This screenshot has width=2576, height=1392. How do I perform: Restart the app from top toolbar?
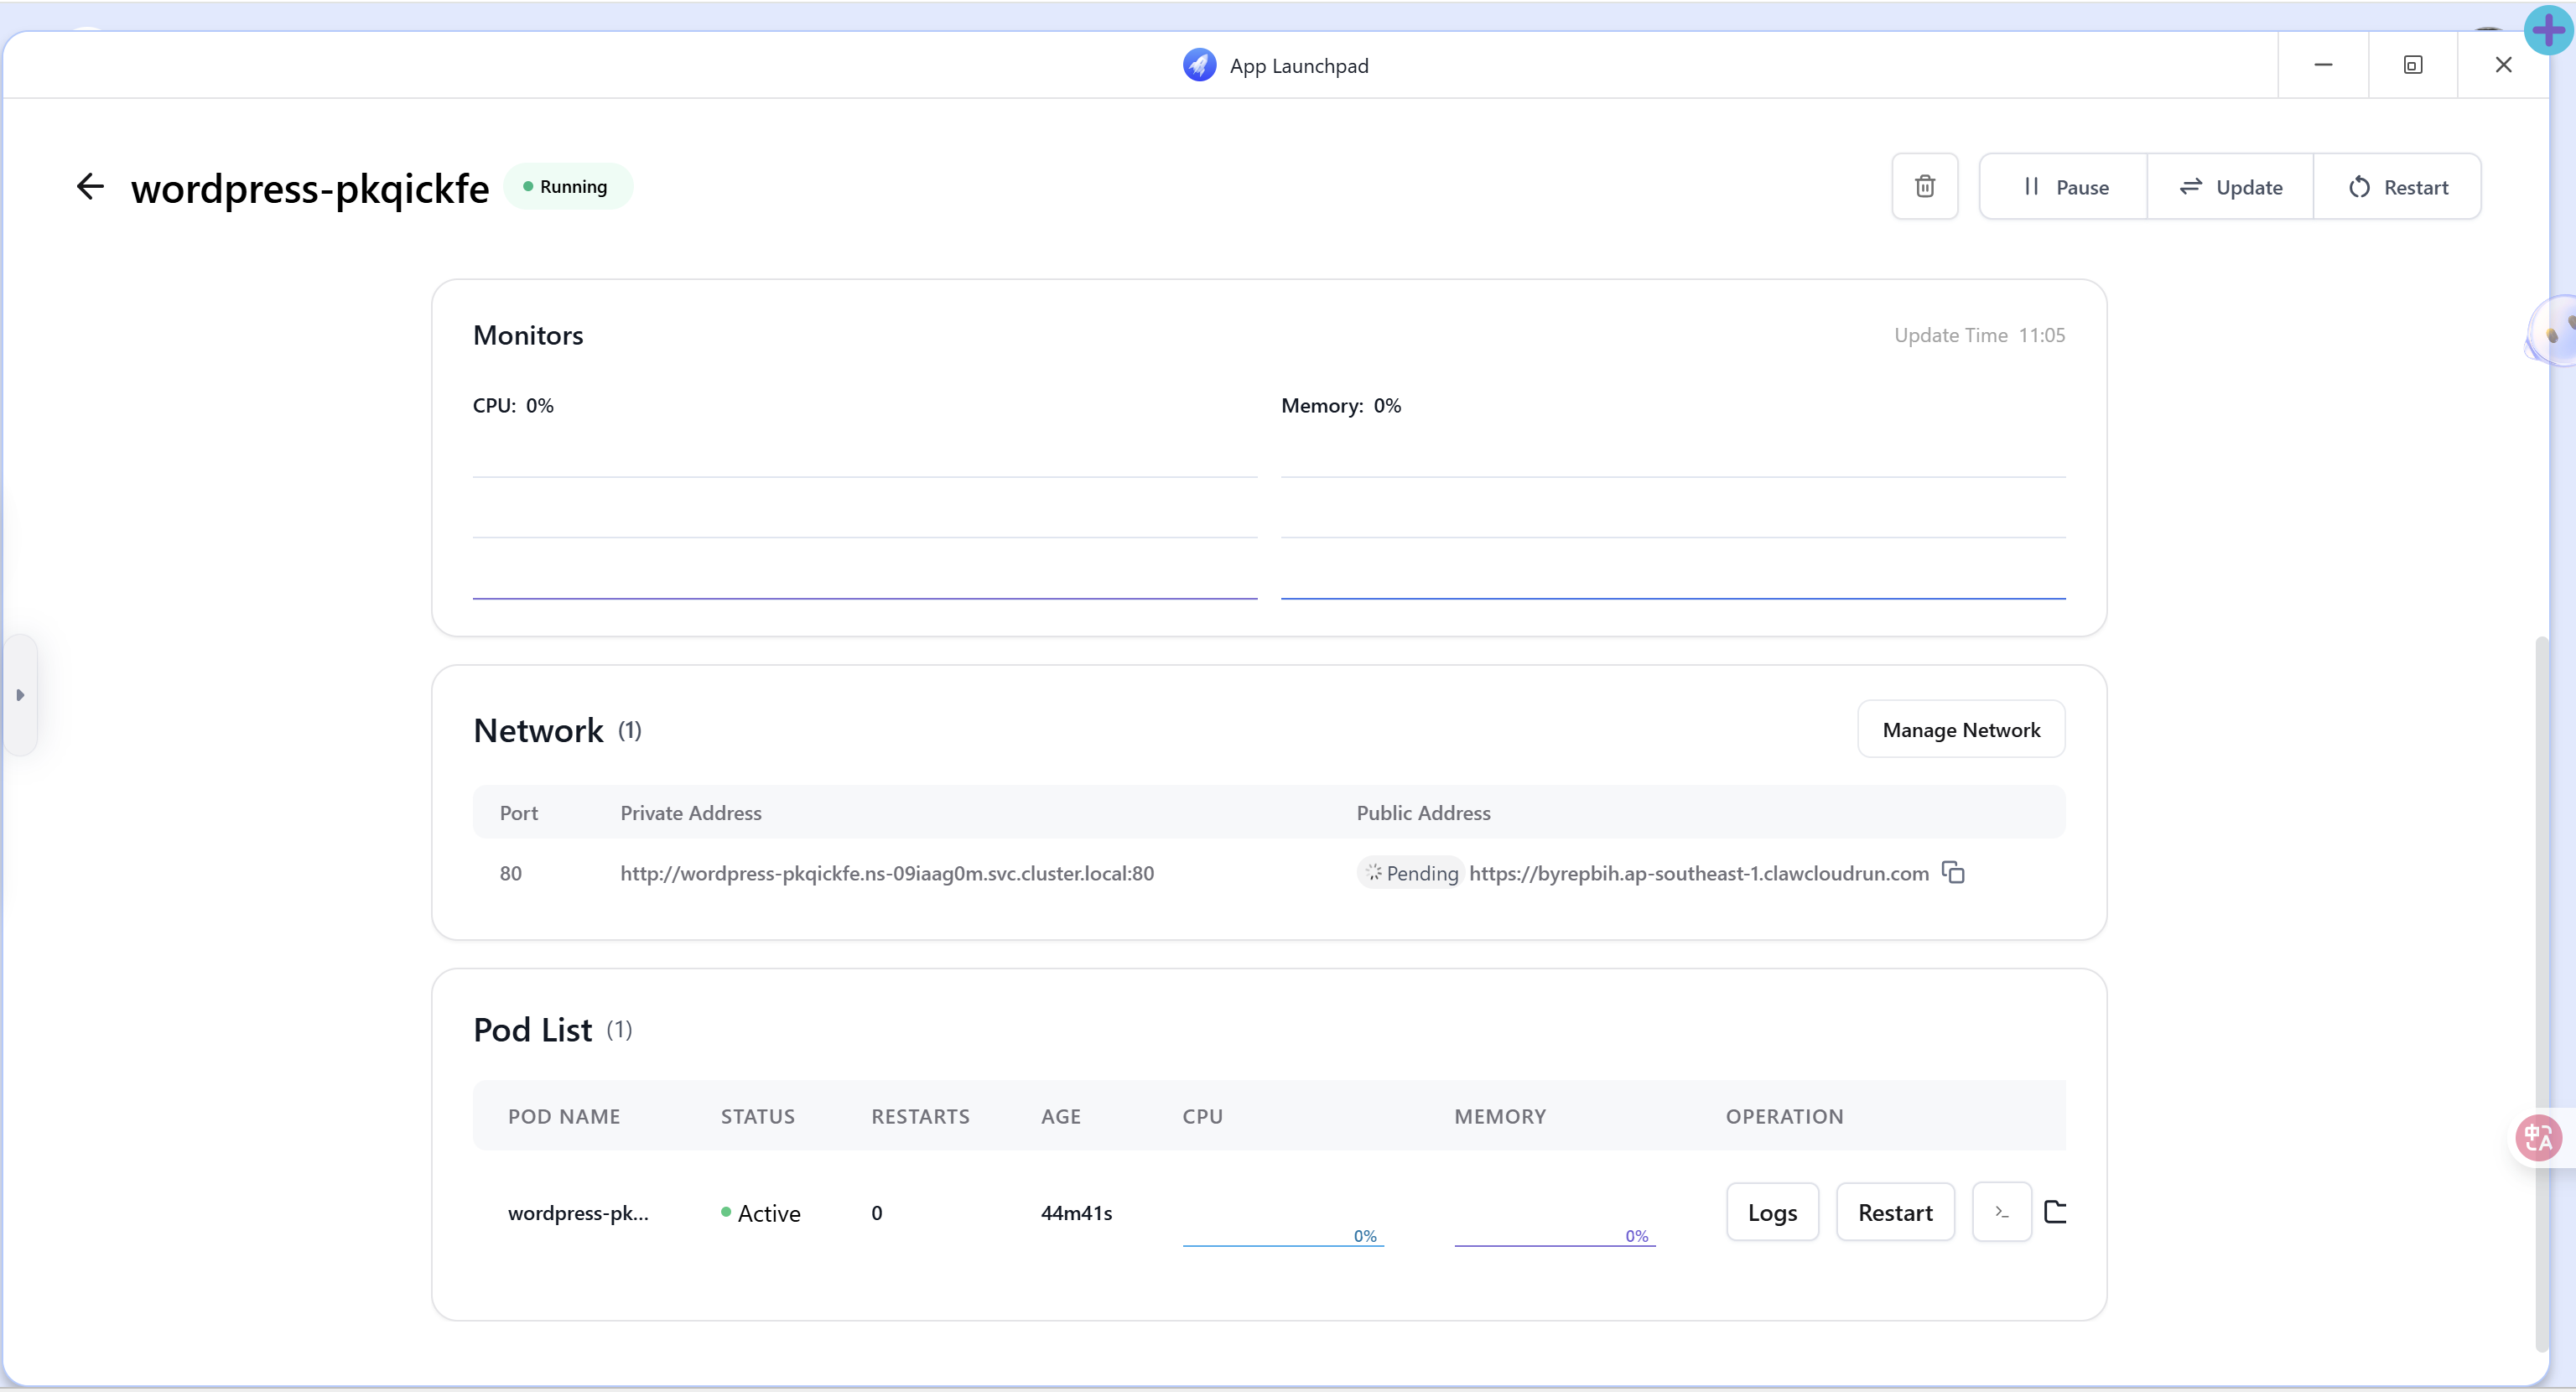click(2398, 187)
